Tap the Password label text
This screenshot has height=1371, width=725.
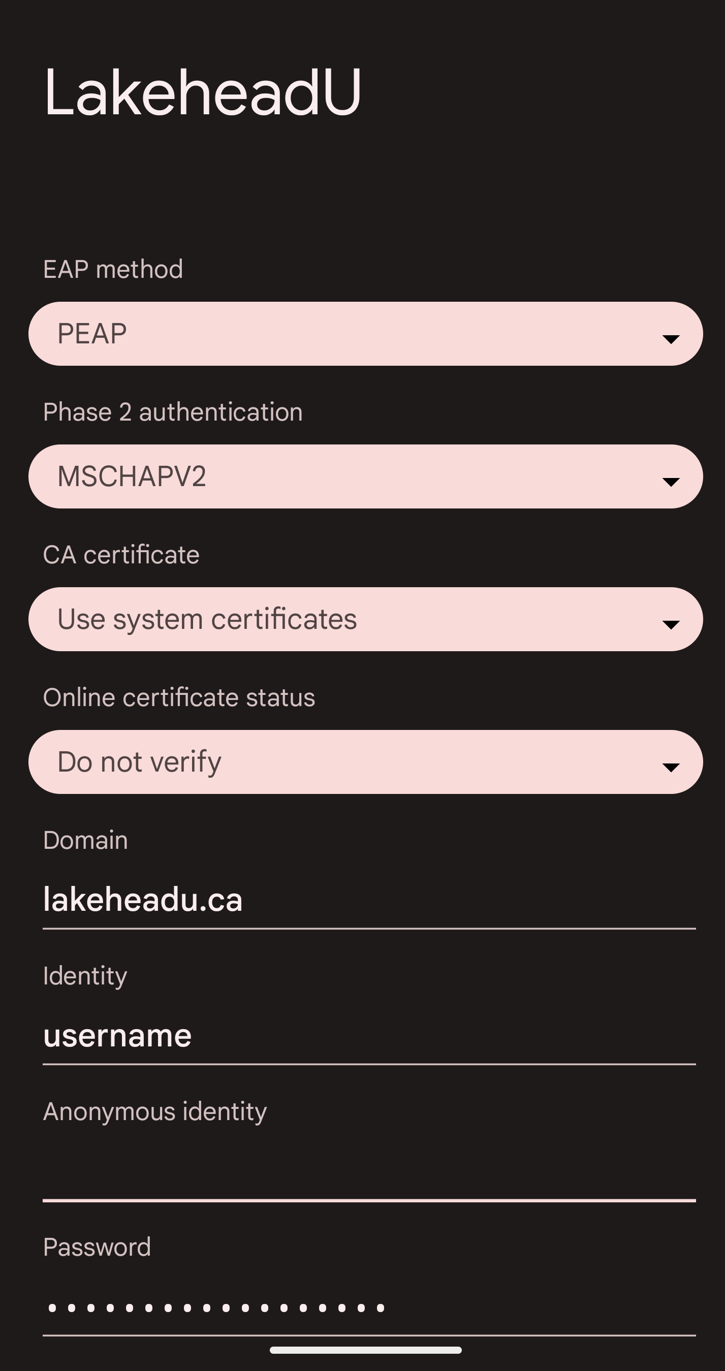pos(97,1247)
